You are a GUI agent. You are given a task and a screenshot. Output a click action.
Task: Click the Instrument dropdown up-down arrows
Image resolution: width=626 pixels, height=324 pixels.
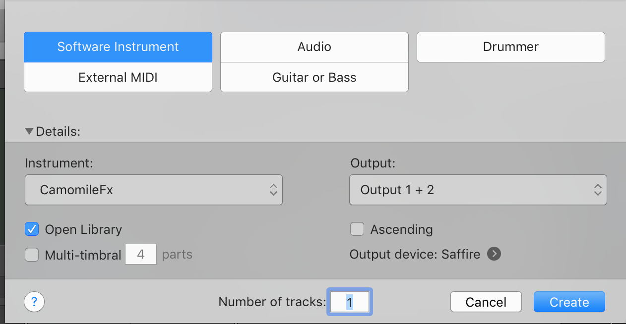point(273,190)
